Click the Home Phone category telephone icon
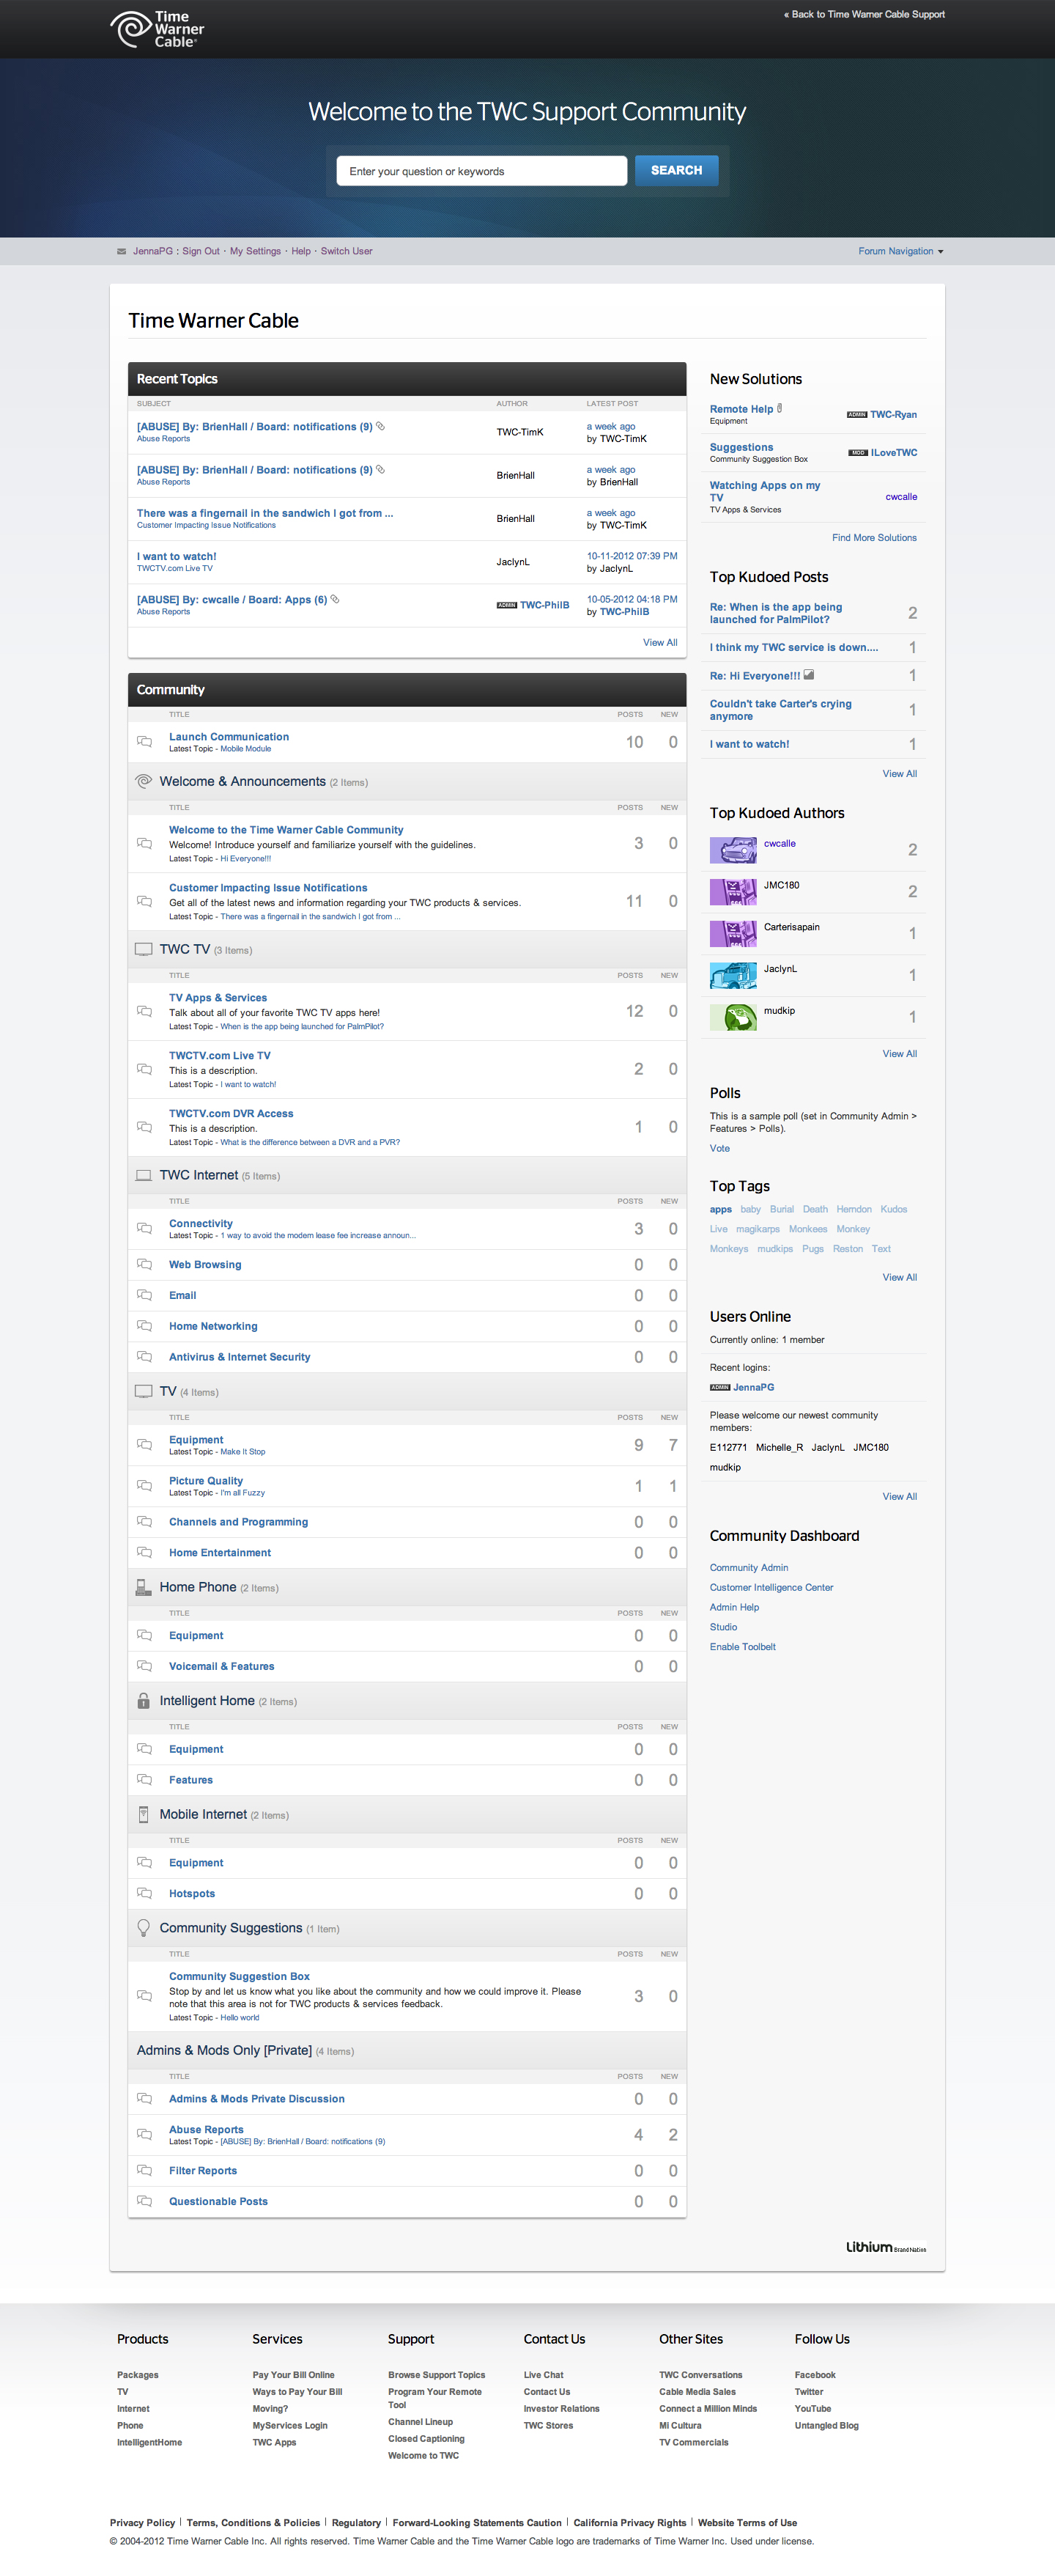 tap(144, 1587)
